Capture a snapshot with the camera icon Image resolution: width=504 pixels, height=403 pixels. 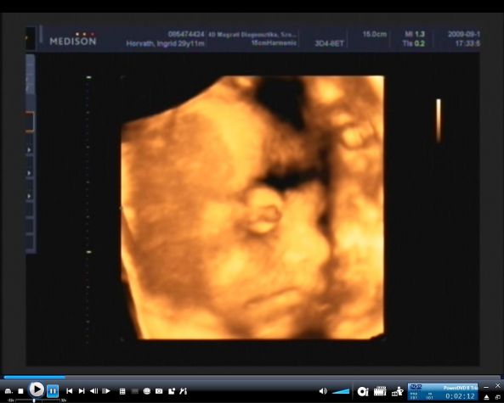point(159,391)
